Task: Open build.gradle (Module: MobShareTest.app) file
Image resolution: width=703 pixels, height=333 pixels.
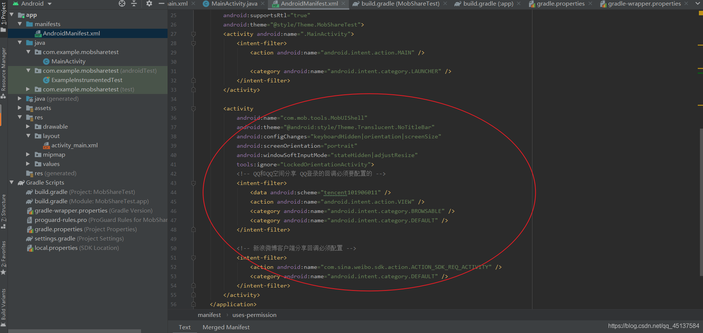Action: point(91,201)
